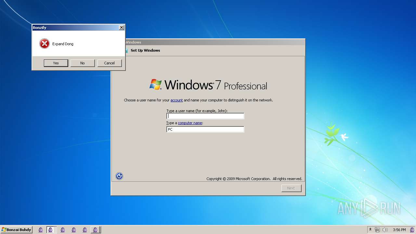Click the 'Set Up Windows' heading text
416x234 pixels.
[145, 50]
